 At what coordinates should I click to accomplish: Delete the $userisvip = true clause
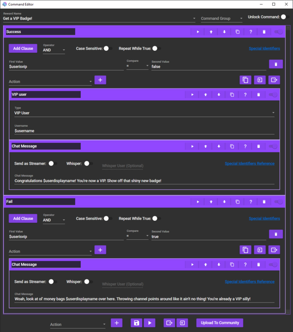[x=276, y=234]
